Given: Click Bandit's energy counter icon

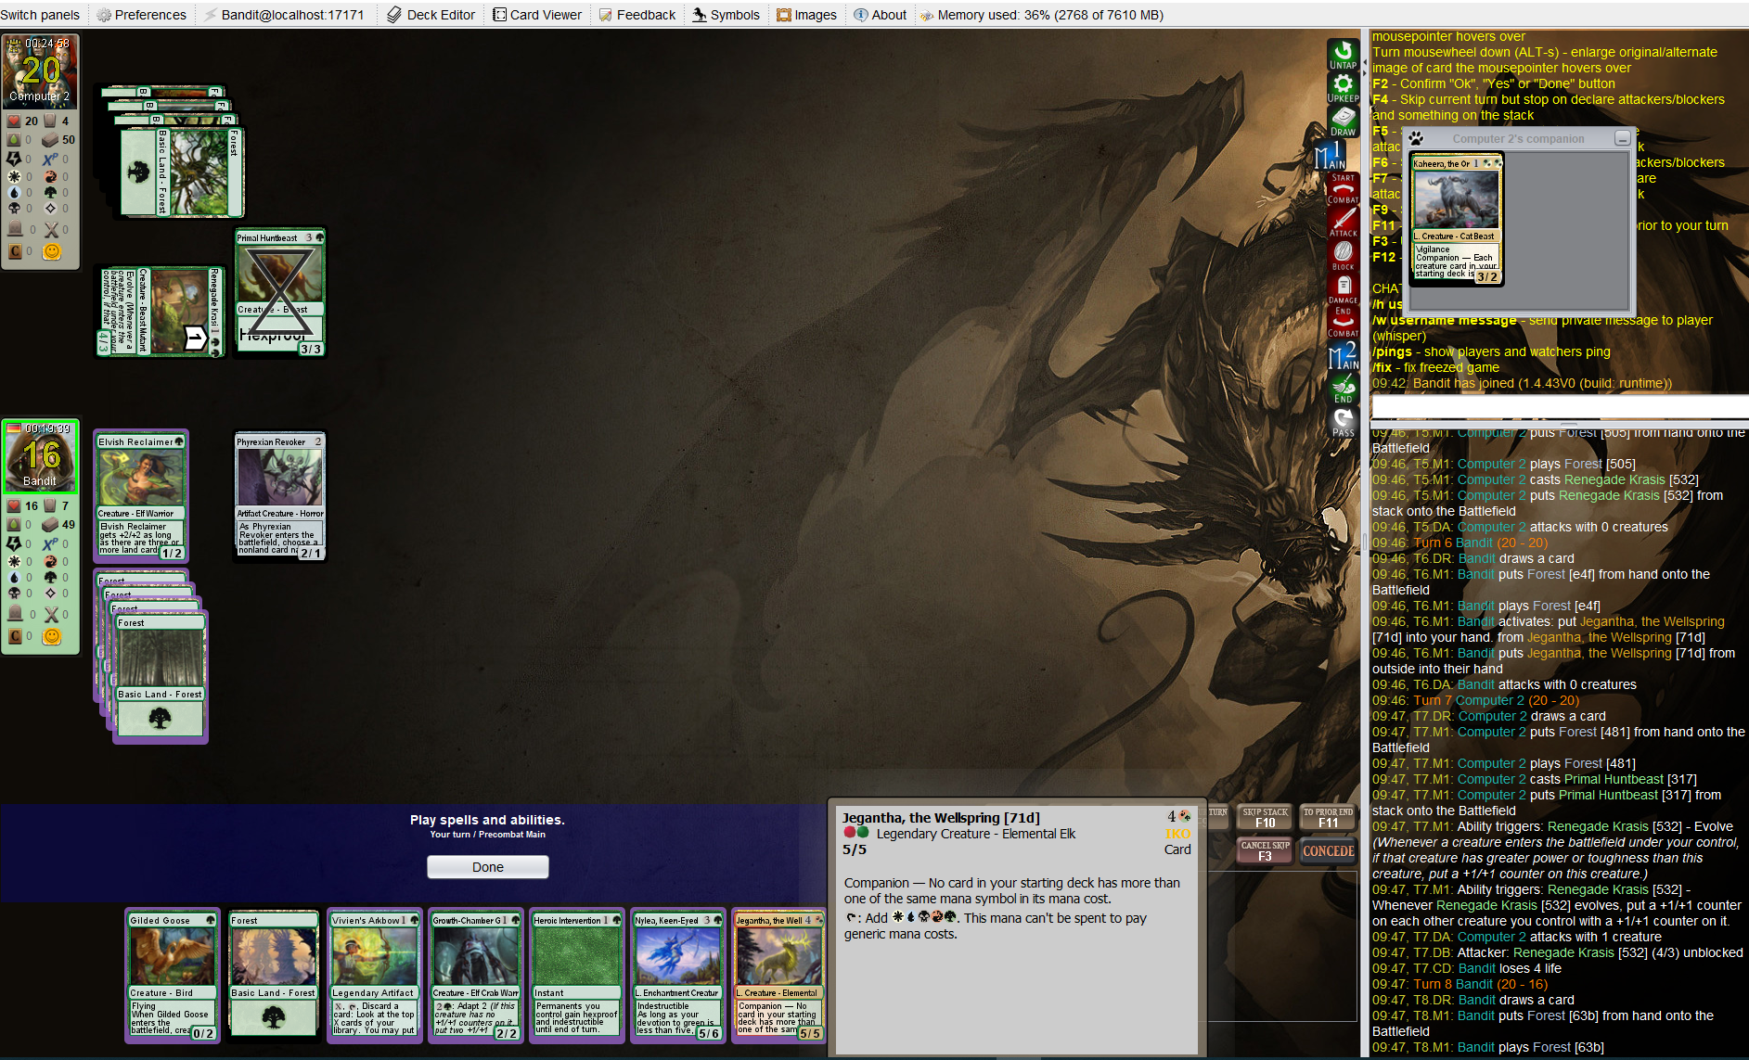Looking at the screenshot, I should [14, 543].
